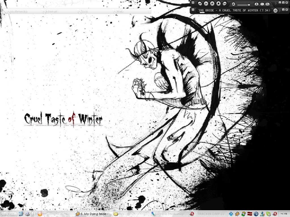Open the Winamp system tray icon
The image size is (290, 217).
click(237, 214)
